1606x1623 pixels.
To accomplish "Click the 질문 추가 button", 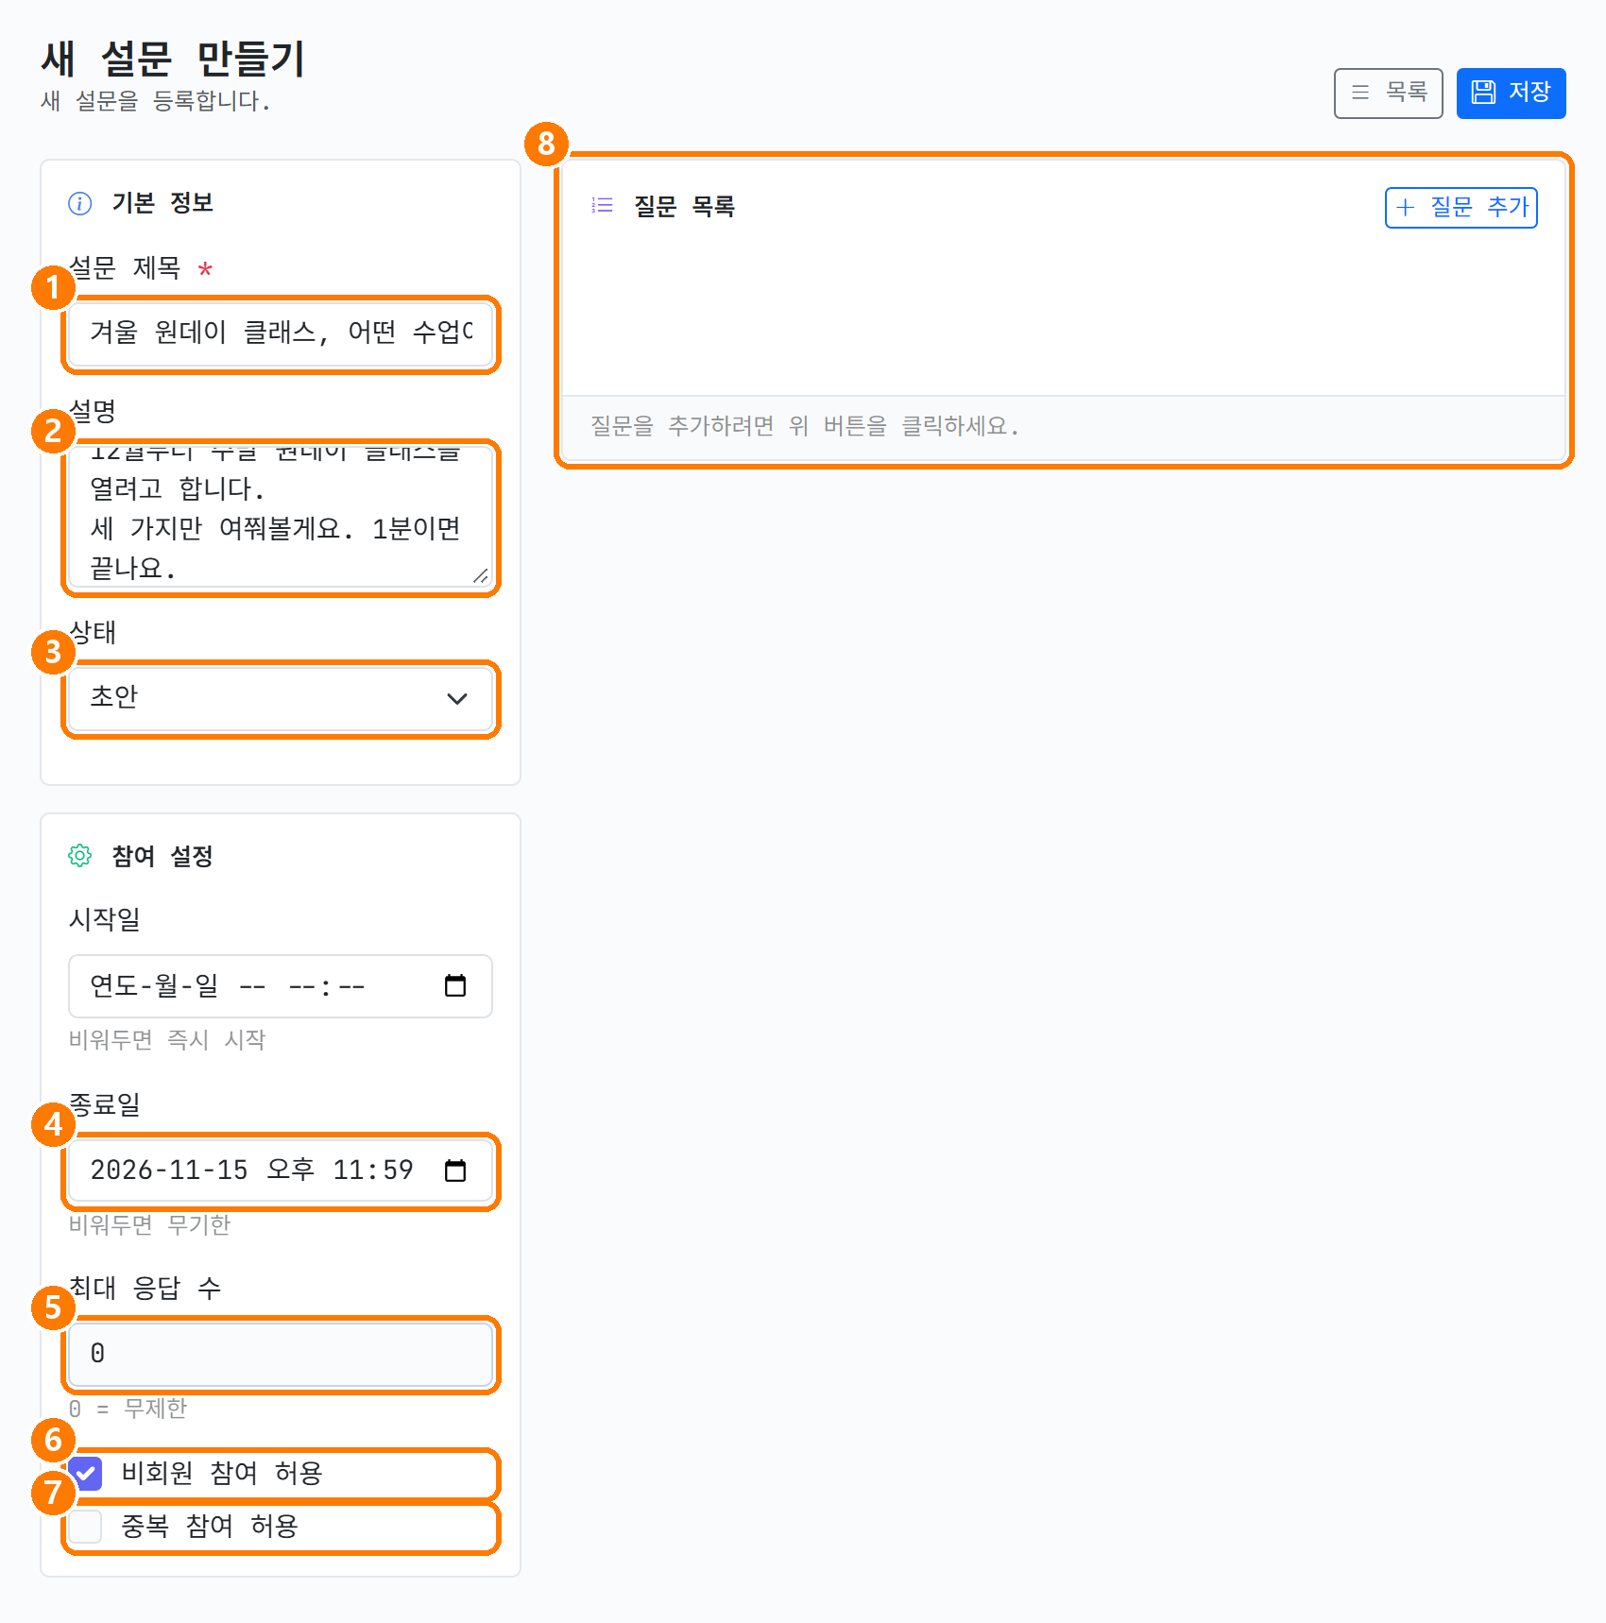I will pyautogui.click(x=1461, y=208).
